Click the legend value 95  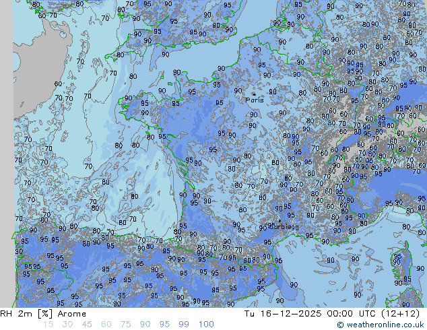point(164,325)
